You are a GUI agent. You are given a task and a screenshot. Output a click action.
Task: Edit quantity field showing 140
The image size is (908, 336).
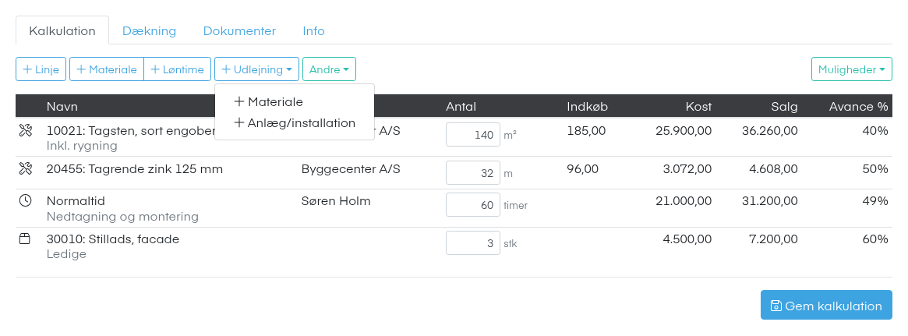coord(472,135)
